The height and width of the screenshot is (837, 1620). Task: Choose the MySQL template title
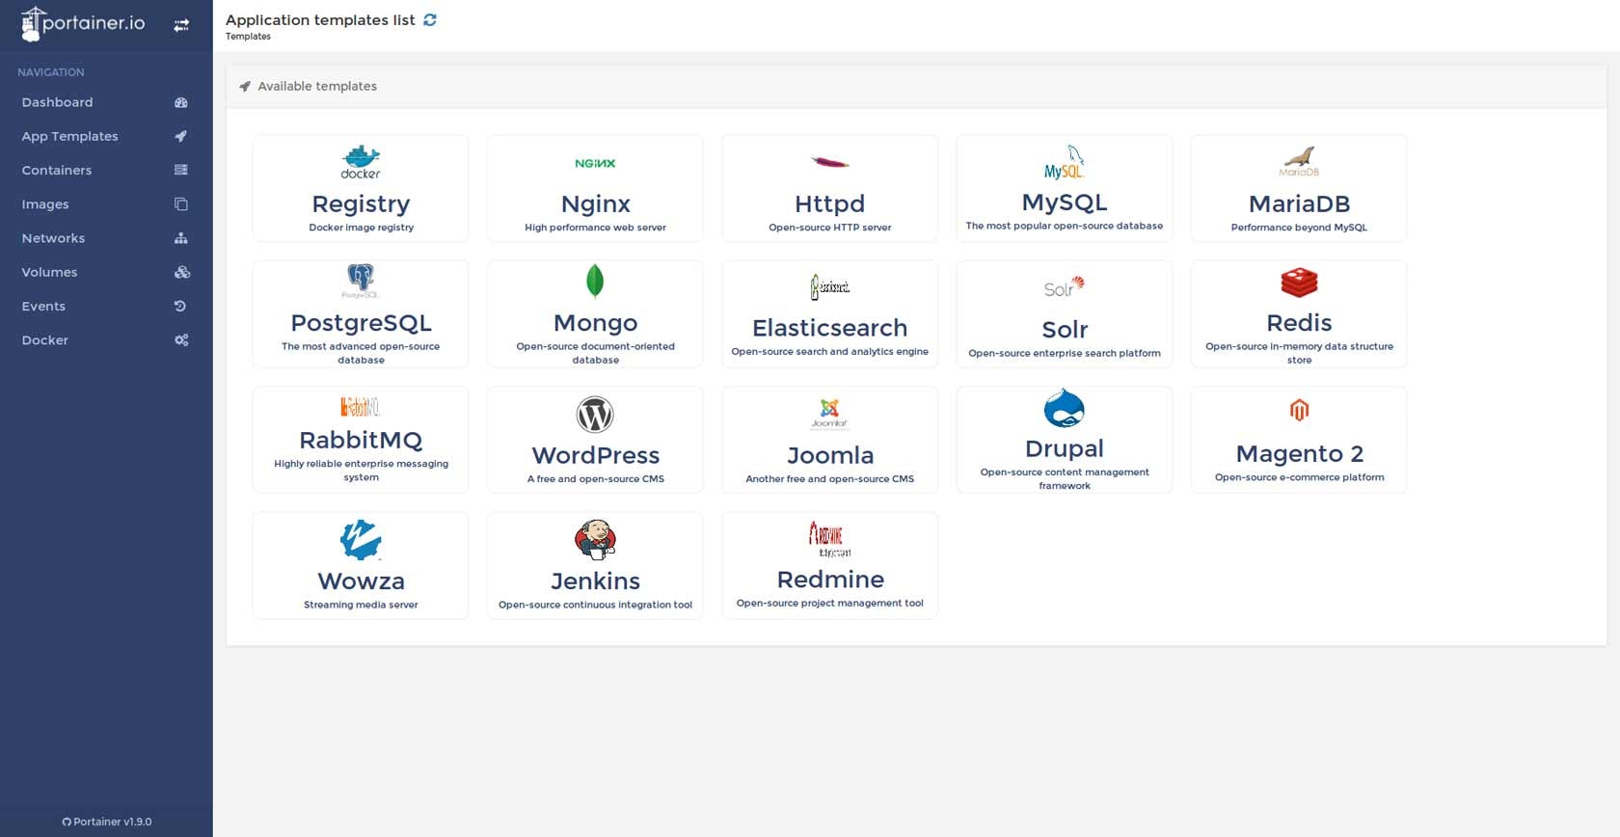[x=1065, y=202]
